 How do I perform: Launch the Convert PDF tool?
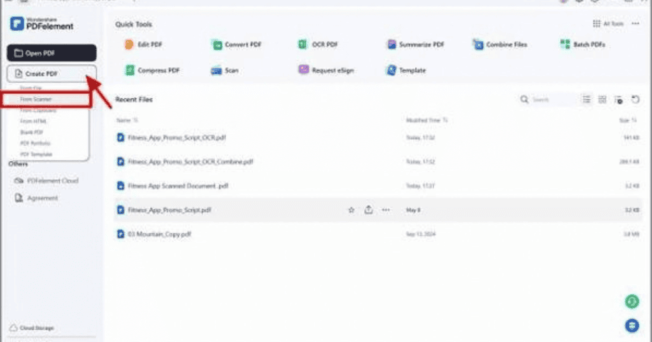[236, 44]
